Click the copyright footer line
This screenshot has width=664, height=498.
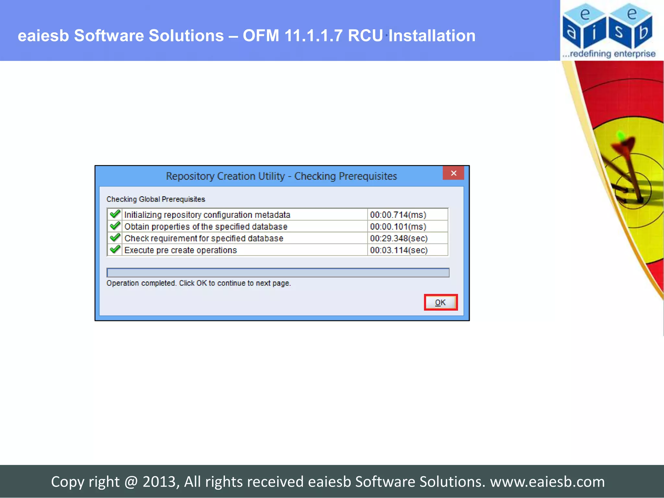[328, 481]
